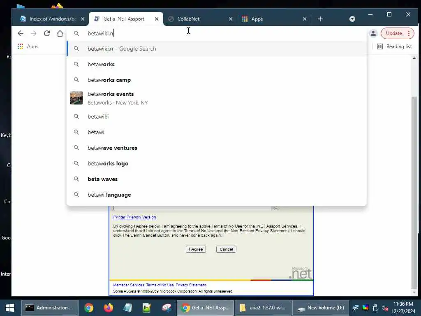Go back with the browser back arrow
The image size is (421, 316).
pyautogui.click(x=21, y=33)
